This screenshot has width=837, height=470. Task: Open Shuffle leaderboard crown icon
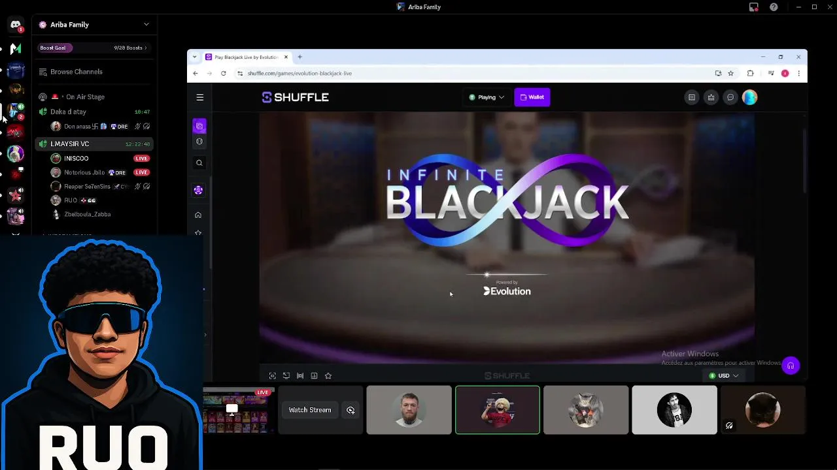[x=711, y=97]
